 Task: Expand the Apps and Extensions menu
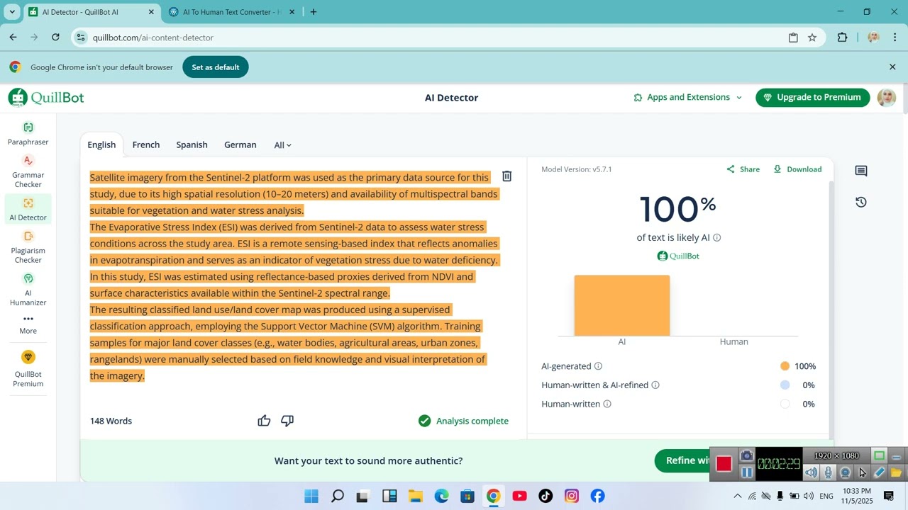click(687, 98)
